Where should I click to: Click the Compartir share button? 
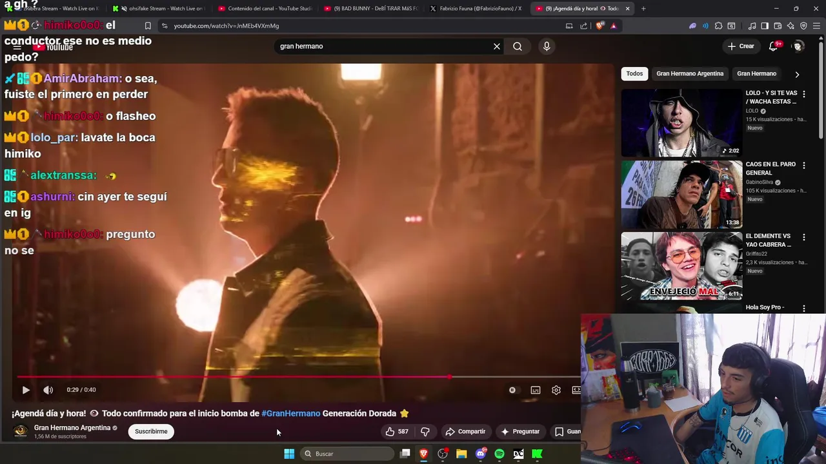tap(465, 432)
